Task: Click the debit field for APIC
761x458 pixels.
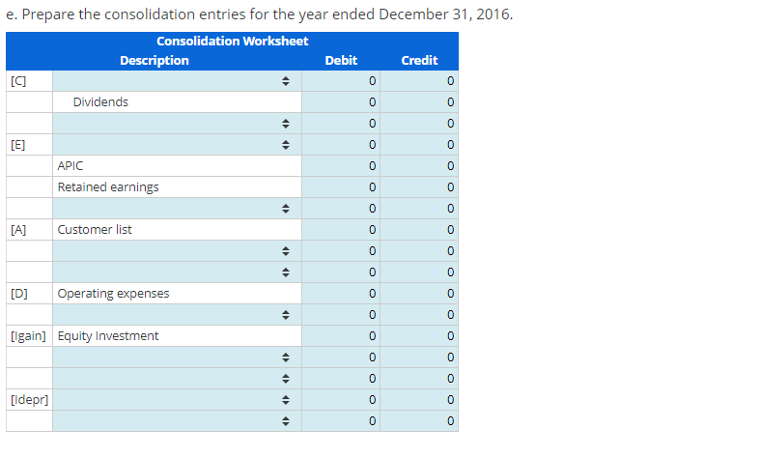Action: coord(341,166)
